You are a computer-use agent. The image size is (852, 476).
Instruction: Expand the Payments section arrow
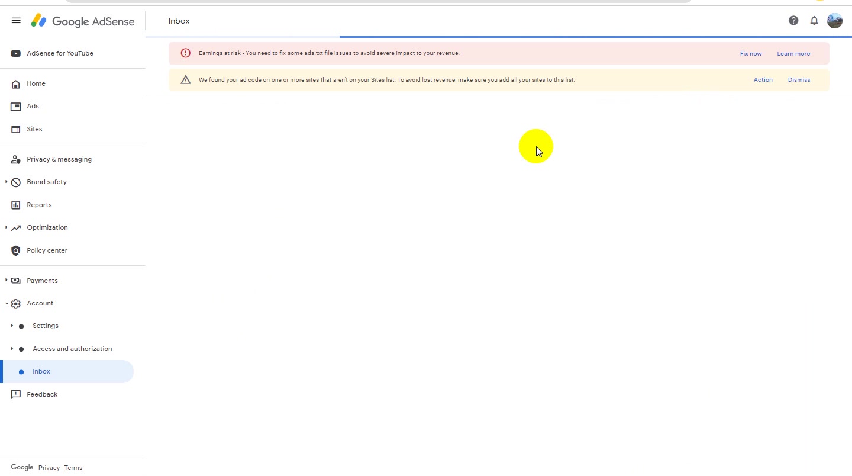tap(6, 281)
